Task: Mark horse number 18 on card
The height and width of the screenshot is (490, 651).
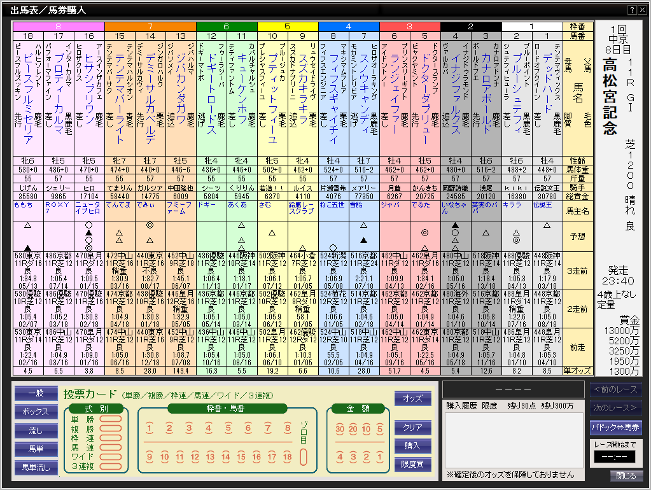Action: tap(287, 457)
